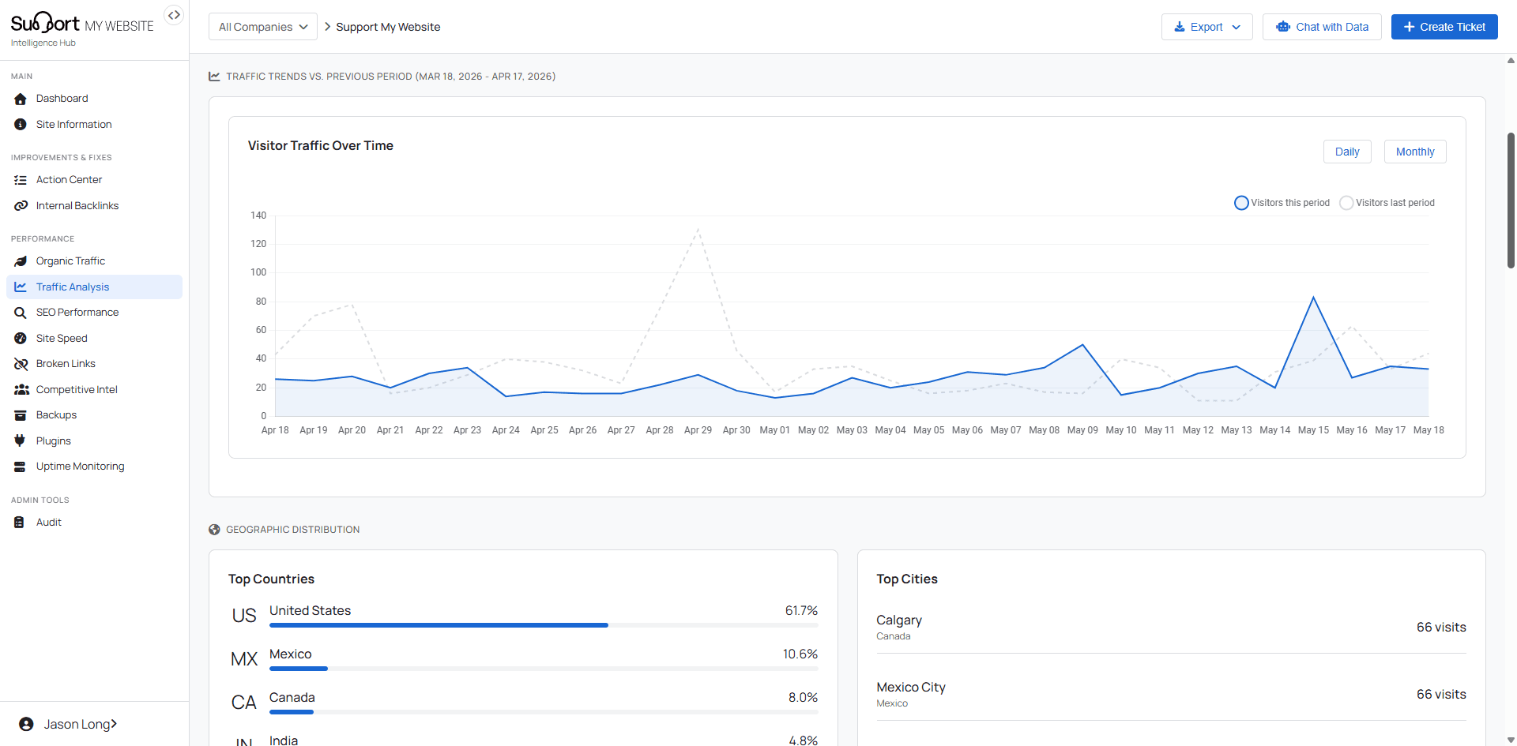Expand the Export dropdown arrow
Screen dimensions: 1517x746
coord(1237,27)
